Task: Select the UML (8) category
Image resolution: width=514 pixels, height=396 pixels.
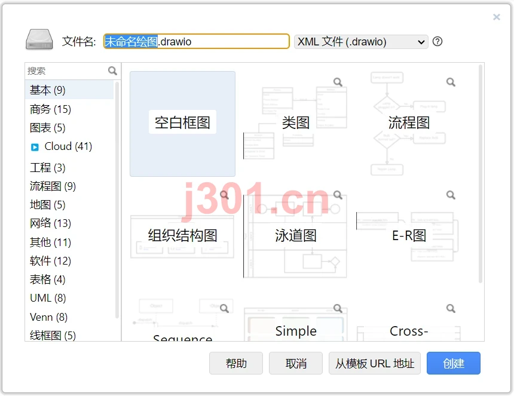Action: coord(69,298)
